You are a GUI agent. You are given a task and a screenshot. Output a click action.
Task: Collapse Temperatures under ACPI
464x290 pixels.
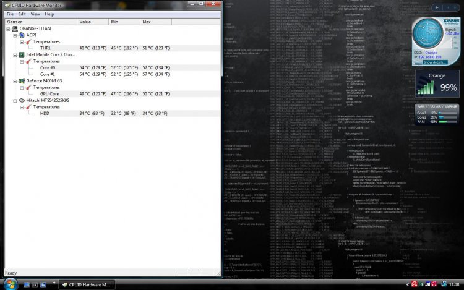tap(22, 41)
